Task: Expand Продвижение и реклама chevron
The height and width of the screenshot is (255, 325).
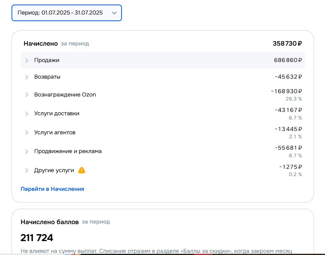Action: click(27, 152)
